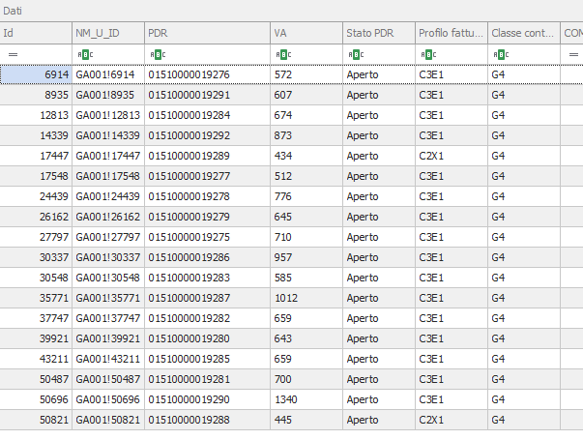Click the PDR column header
Screen dimensions: 583x440
click(x=208, y=33)
